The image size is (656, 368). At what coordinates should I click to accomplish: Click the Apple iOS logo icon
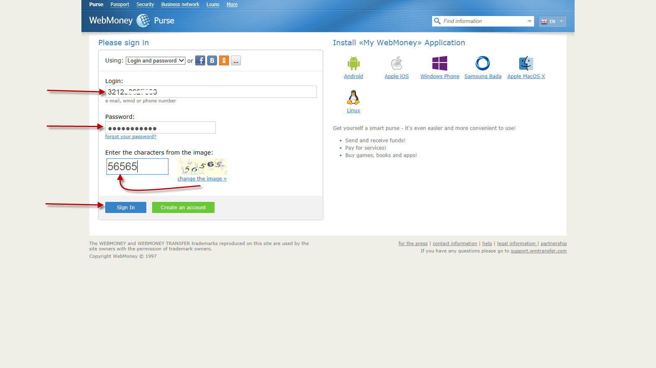[x=397, y=63]
